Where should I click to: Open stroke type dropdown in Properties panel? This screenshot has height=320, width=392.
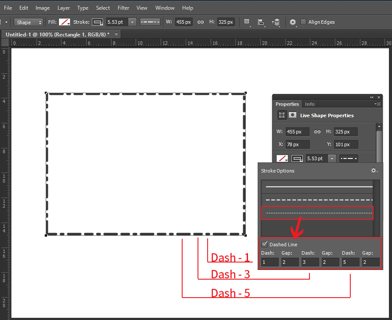(x=349, y=158)
